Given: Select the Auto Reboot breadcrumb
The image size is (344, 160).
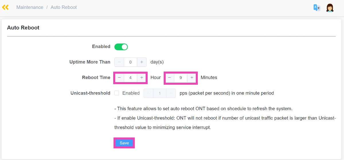Looking at the screenshot, I should [64, 7].
